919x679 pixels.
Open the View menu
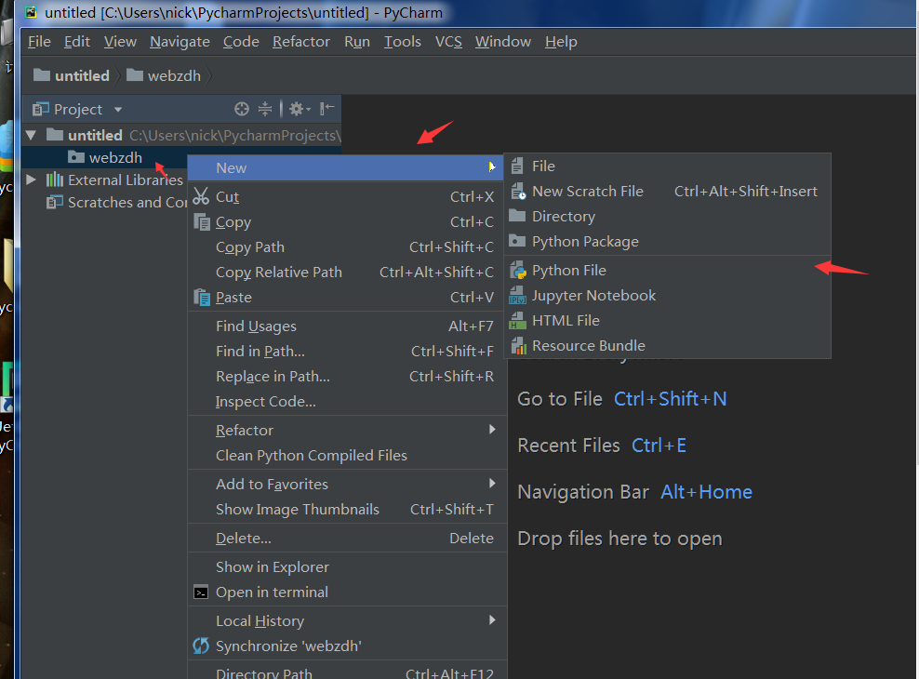pyautogui.click(x=120, y=42)
